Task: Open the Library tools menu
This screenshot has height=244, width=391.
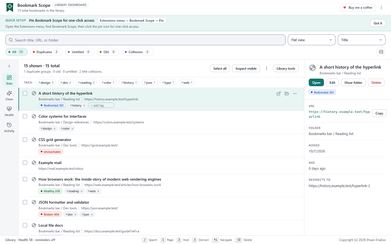Action: (286, 69)
